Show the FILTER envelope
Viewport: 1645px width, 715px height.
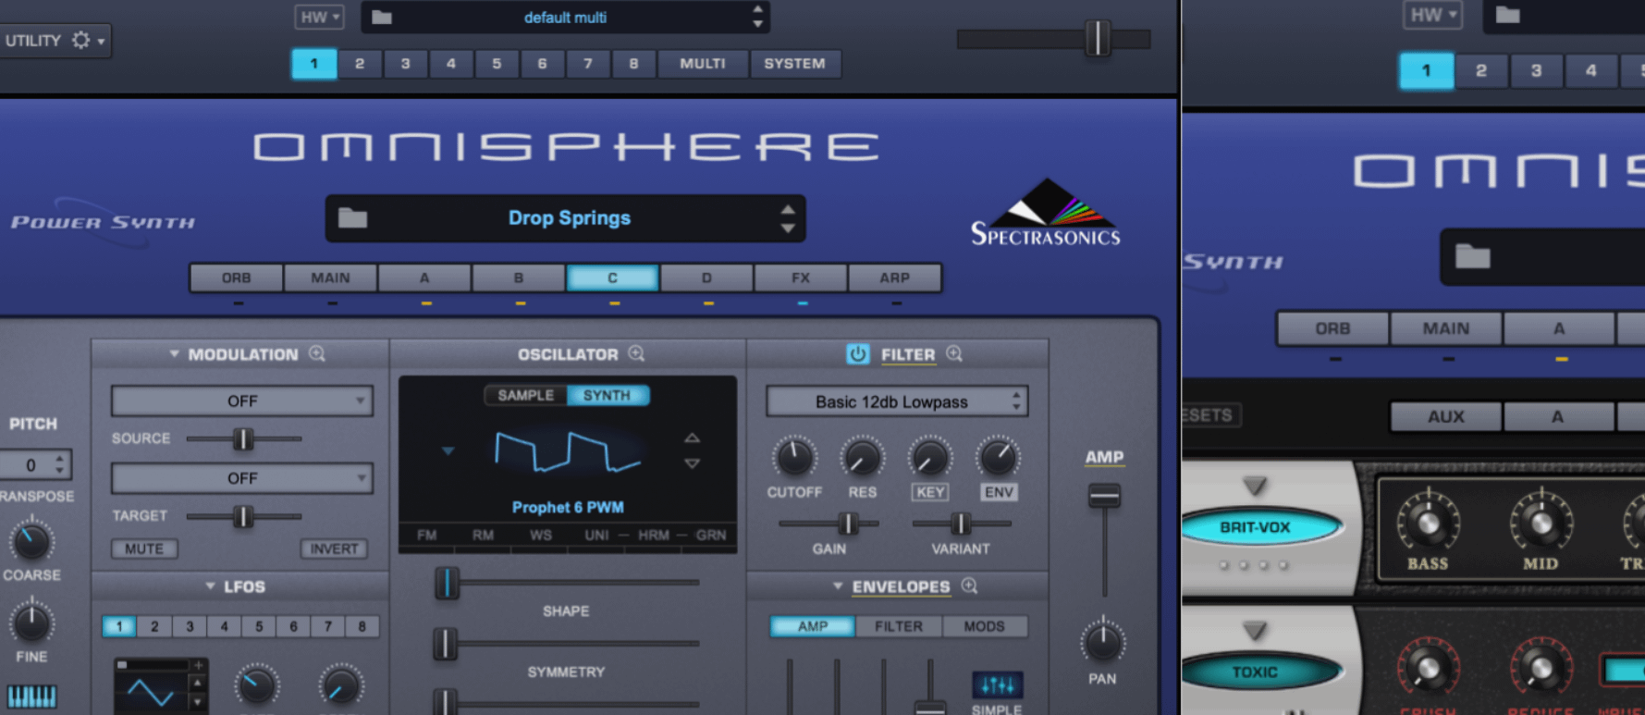pos(899,626)
